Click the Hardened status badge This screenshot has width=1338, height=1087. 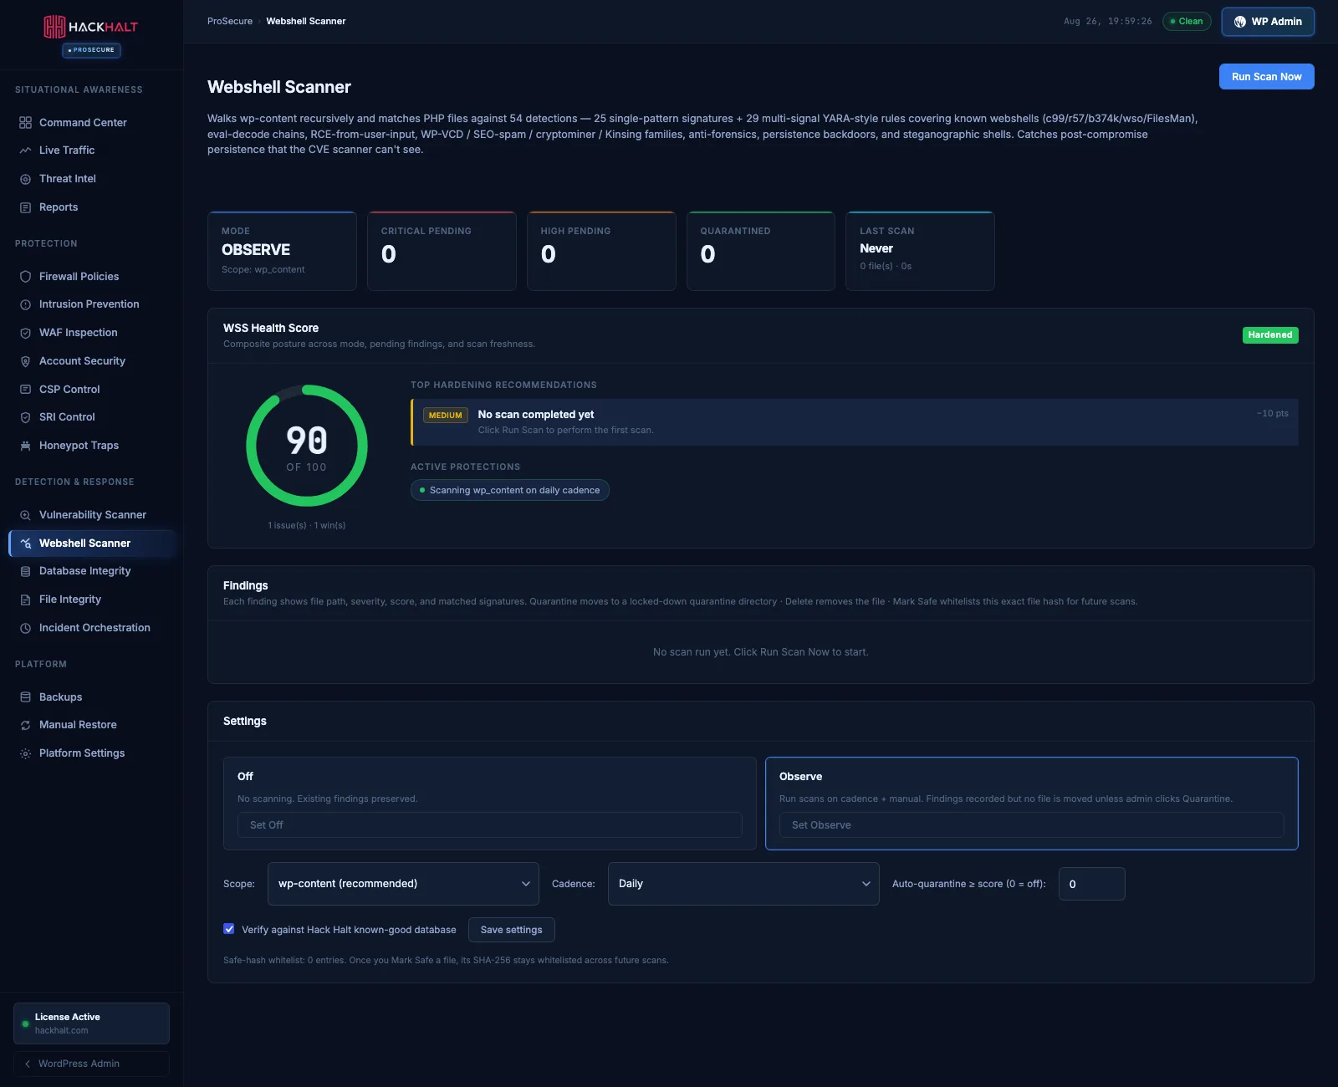point(1270,335)
